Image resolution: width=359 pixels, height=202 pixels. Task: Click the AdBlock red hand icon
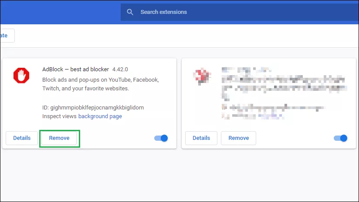21,75
